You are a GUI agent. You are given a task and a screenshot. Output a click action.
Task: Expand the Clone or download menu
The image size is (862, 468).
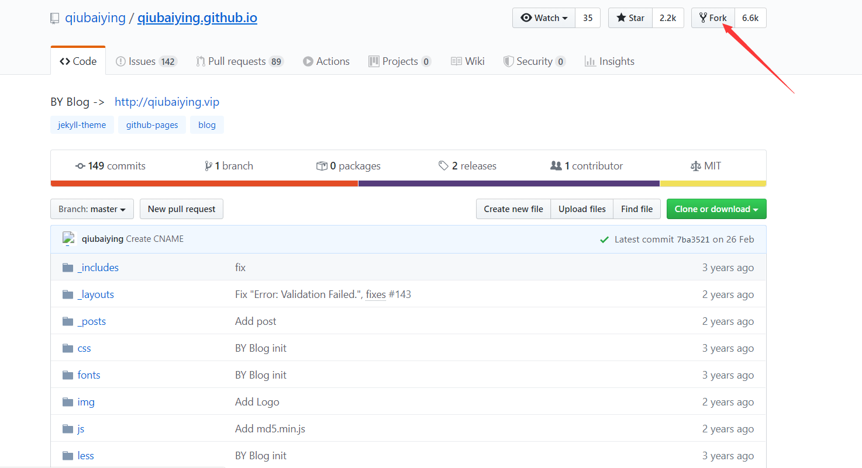click(x=716, y=209)
